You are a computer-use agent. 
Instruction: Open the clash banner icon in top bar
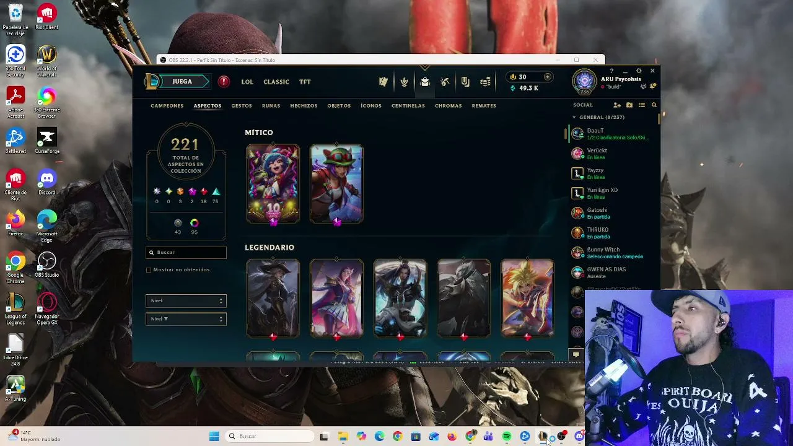tap(465, 81)
